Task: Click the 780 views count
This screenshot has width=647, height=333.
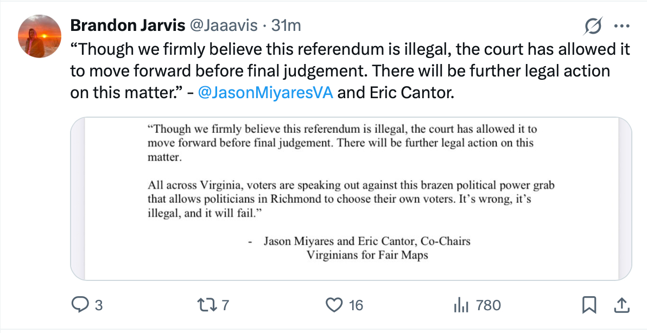Action: 487,305
